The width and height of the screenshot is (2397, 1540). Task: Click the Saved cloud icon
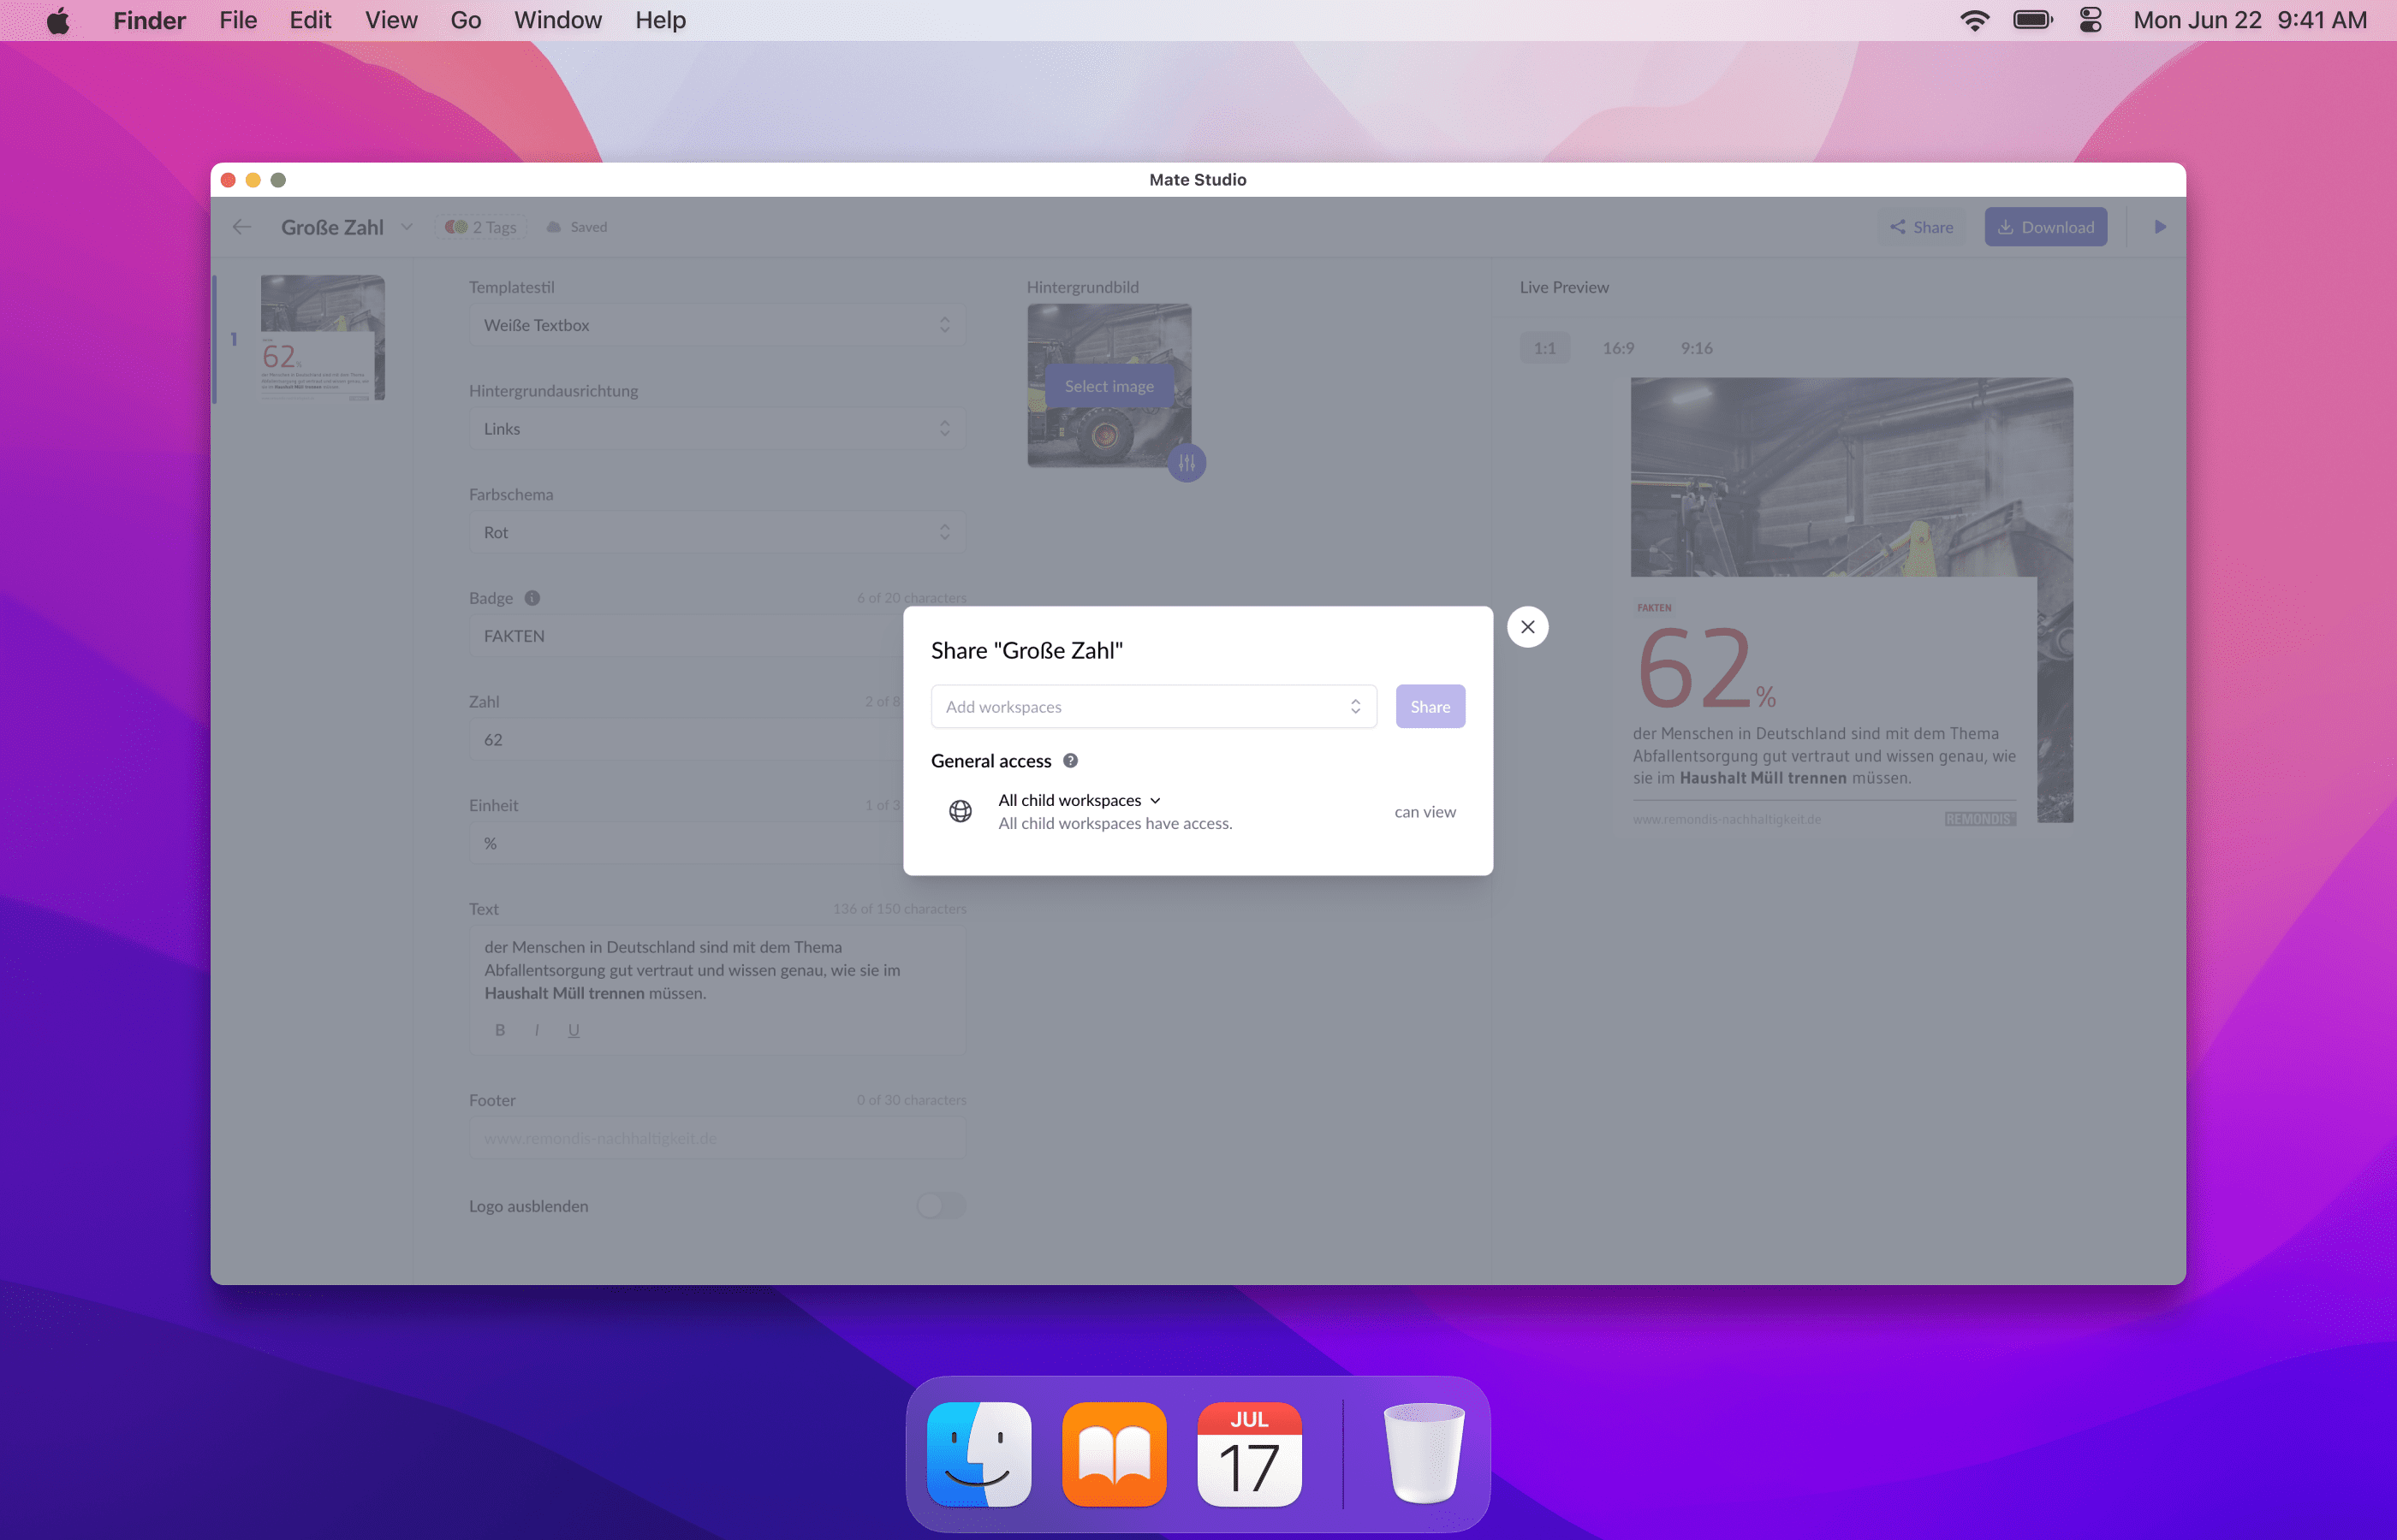tap(553, 227)
